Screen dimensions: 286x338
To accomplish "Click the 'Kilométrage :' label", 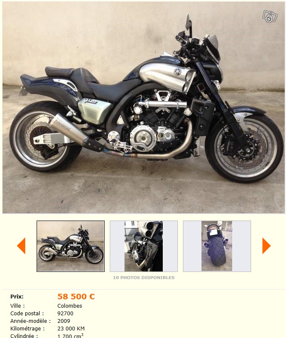I will 27,328.
